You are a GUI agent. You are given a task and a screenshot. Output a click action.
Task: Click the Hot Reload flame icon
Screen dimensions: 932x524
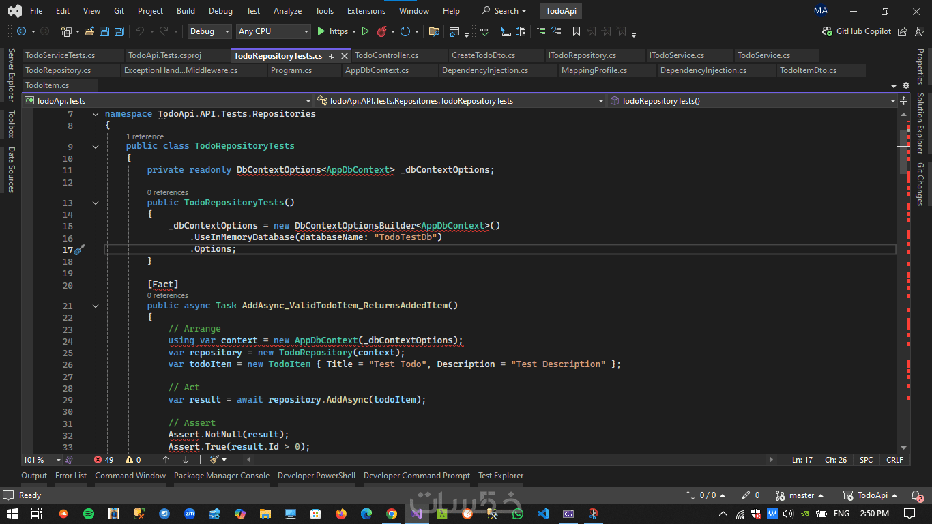[x=382, y=31]
